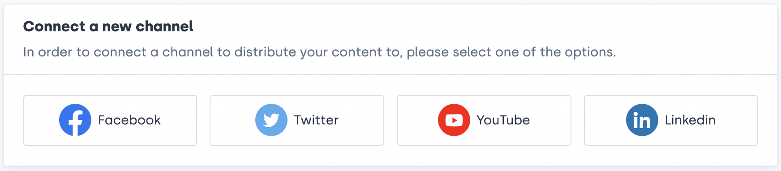Click the 'Linkedin' text label
The width and height of the screenshot is (781, 171).
tap(690, 120)
